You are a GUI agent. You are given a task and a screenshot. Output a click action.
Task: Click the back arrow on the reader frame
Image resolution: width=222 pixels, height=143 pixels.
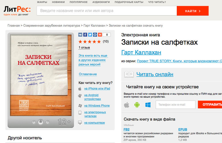coord(34,122)
